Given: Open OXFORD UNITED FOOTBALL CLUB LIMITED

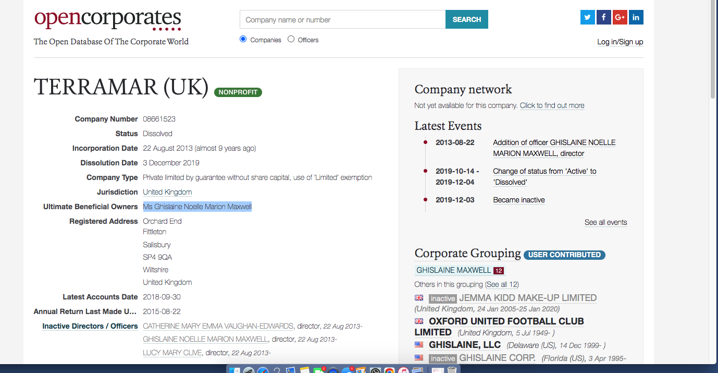Looking at the screenshot, I should click(x=499, y=327).
